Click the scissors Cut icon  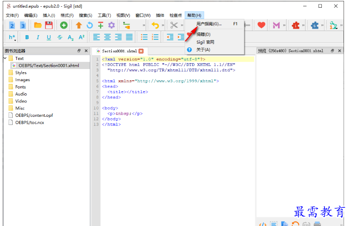tap(174, 25)
